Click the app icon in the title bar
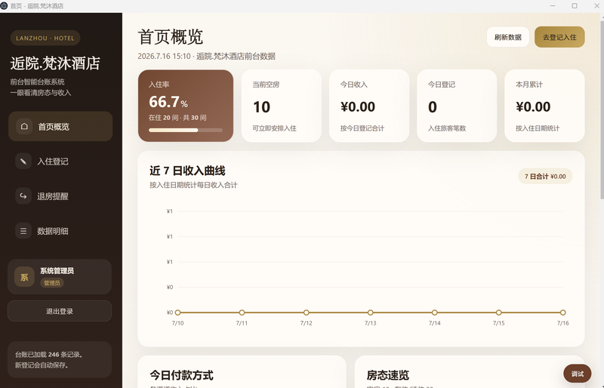 pyautogui.click(x=4, y=6)
